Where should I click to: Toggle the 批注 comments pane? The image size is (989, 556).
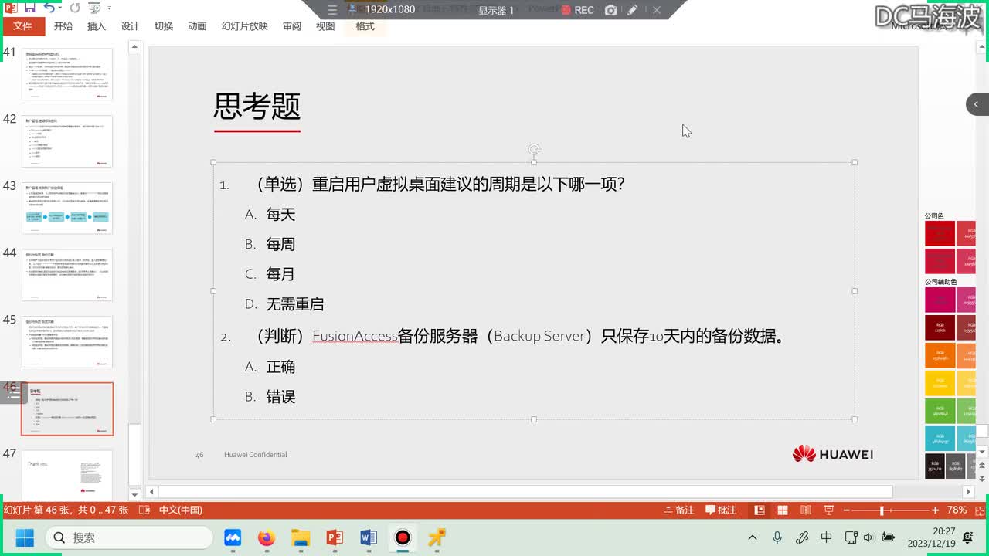click(x=721, y=510)
